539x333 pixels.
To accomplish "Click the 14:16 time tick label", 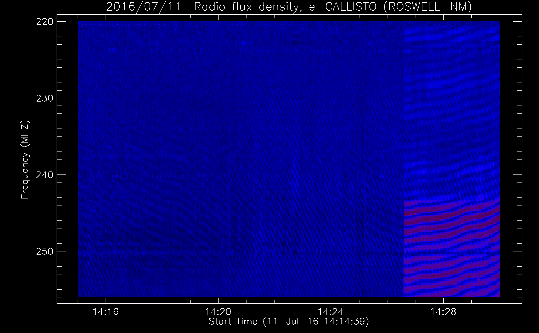I will [x=106, y=312].
